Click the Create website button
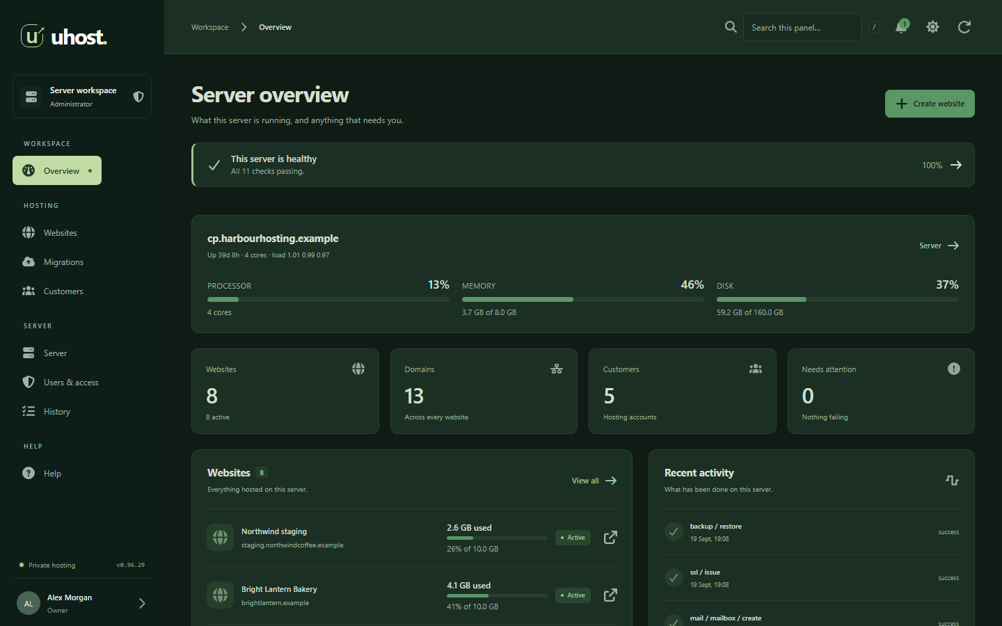 tap(930, 104)
